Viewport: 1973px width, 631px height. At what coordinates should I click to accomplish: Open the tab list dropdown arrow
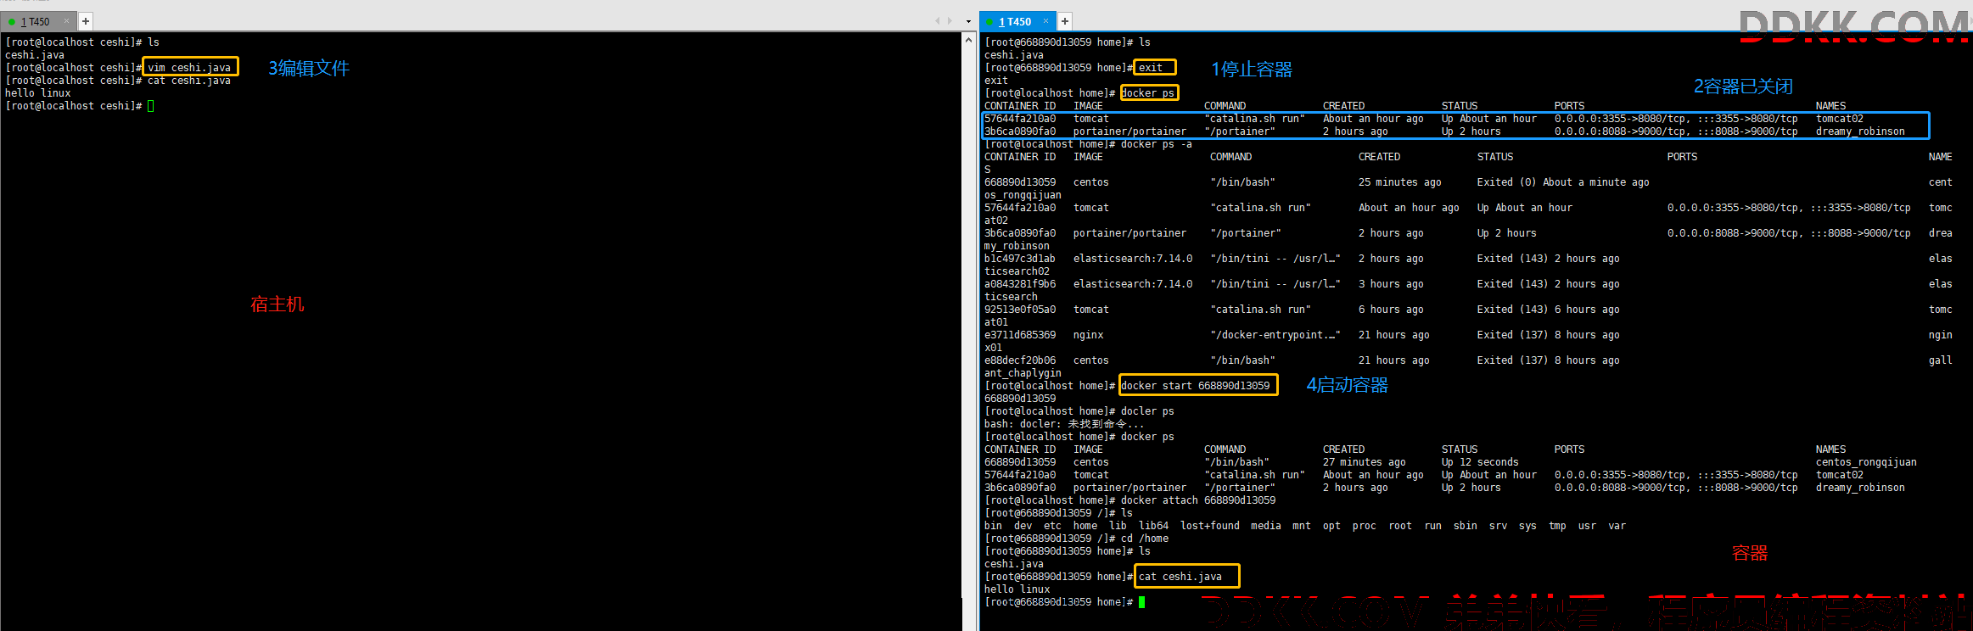point(968,21)
